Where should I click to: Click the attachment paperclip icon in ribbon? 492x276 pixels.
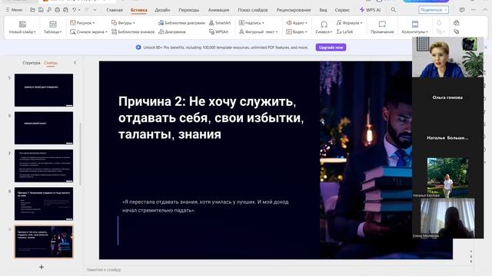[456, 32]
